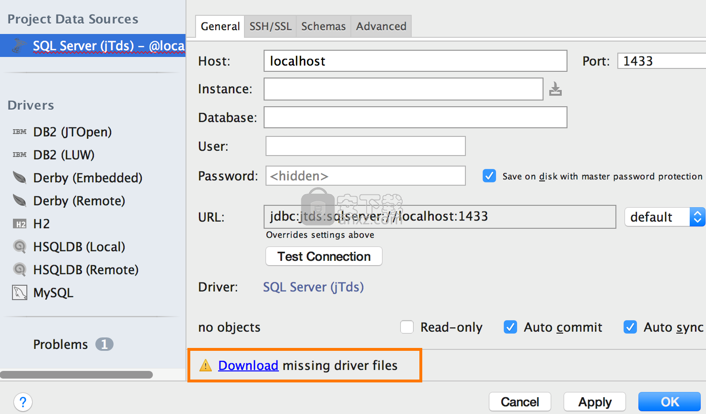Click the 'no objects' status text
The width and height of the screenshot is (706, 414).
(x=229, y=327)
